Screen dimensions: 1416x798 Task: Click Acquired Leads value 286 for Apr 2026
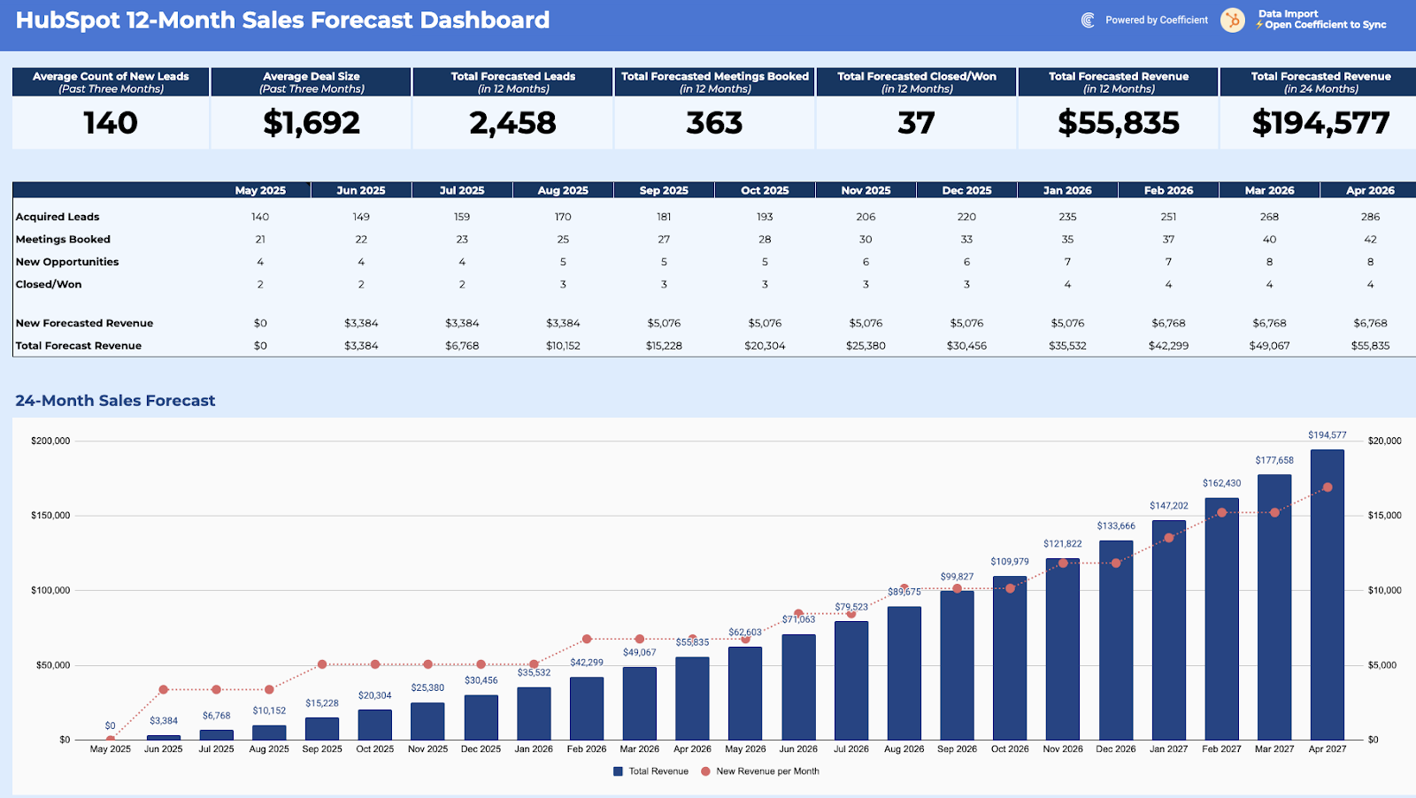click(x=1370, y=217)
